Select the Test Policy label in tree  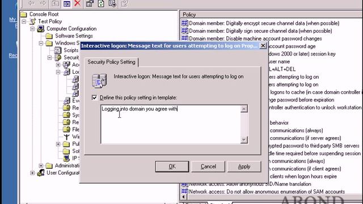[50, 22]
